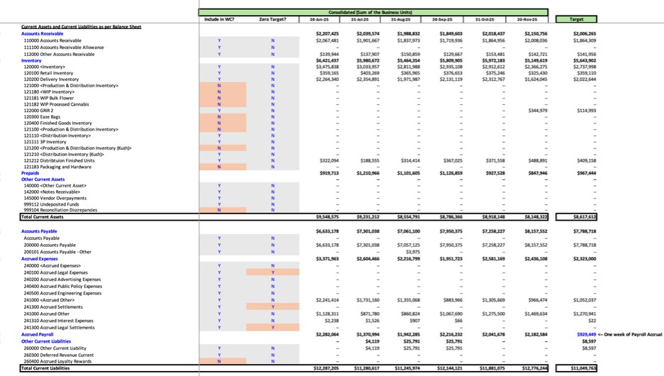Open Include in WC value for 999104 Reconciliation Discrepancies

click(218, 210)
